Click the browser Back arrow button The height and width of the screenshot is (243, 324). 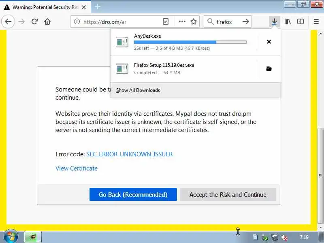click(x=8, y=21)
